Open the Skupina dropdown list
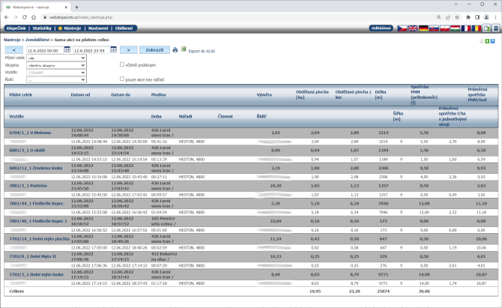The width and height of the screenshot is (502, 308). coord(55,65)
